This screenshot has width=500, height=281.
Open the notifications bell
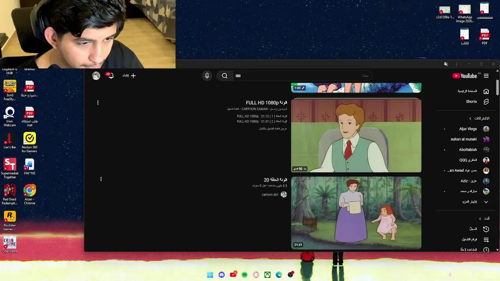[x=110, y=75]
